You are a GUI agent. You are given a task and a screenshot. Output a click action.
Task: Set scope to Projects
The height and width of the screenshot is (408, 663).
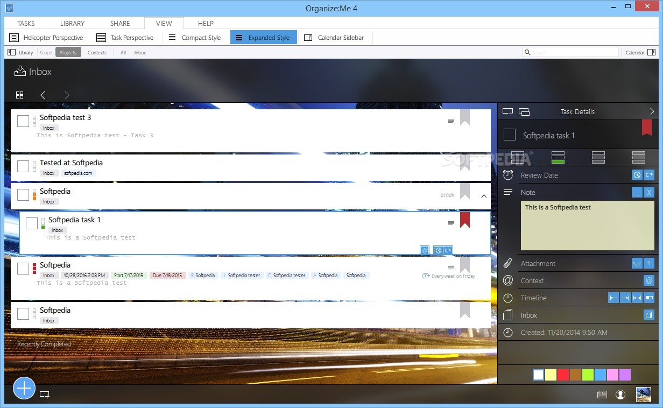tap(68, 52)
